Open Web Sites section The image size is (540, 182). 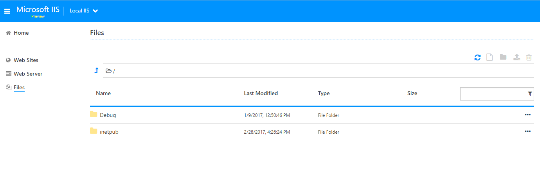tap(26, 60)
